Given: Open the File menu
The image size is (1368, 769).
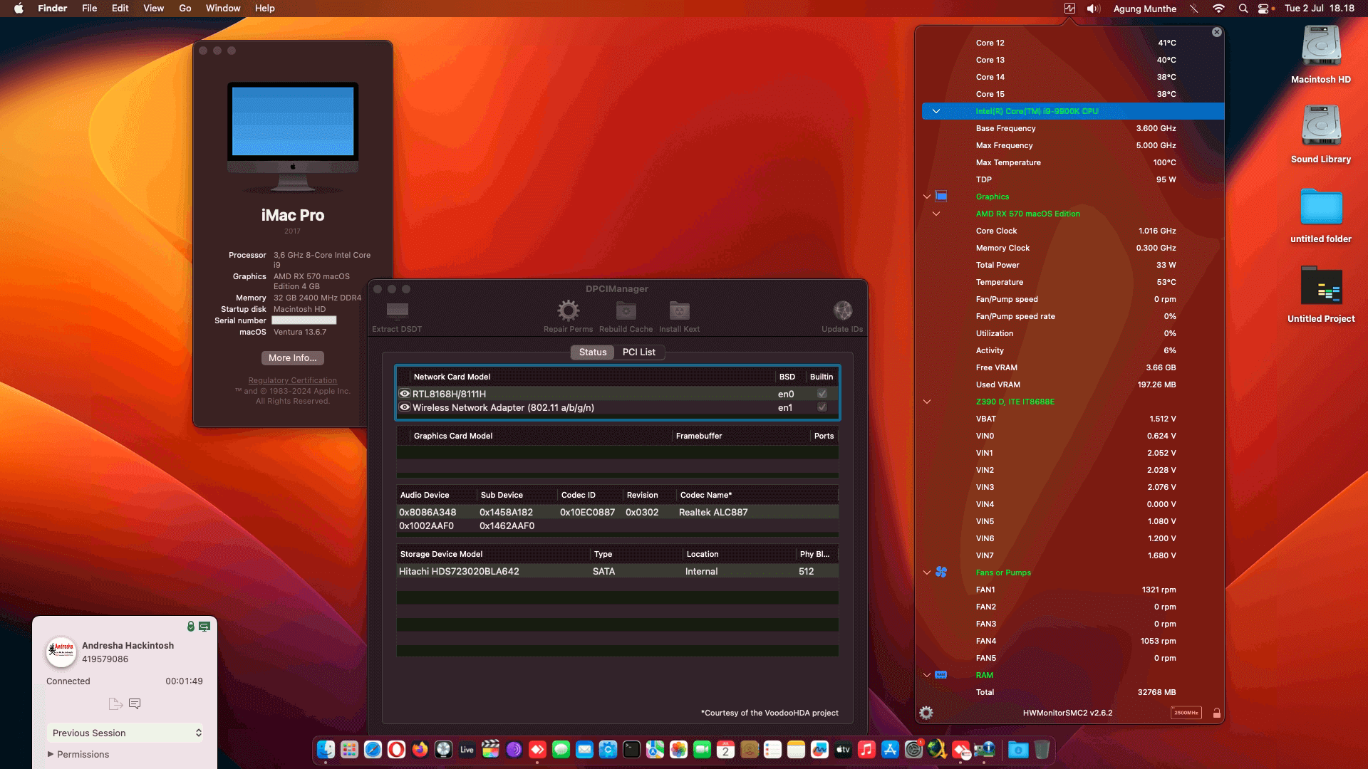Looking at the screenshot, I should coord(89,9).
